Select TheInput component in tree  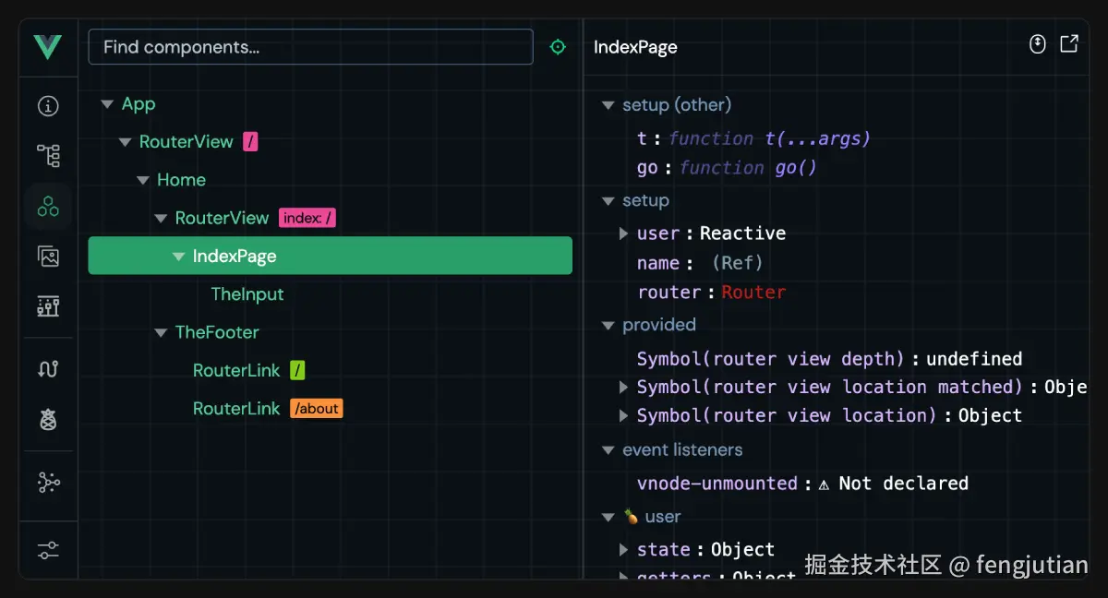tap(247, 294)
